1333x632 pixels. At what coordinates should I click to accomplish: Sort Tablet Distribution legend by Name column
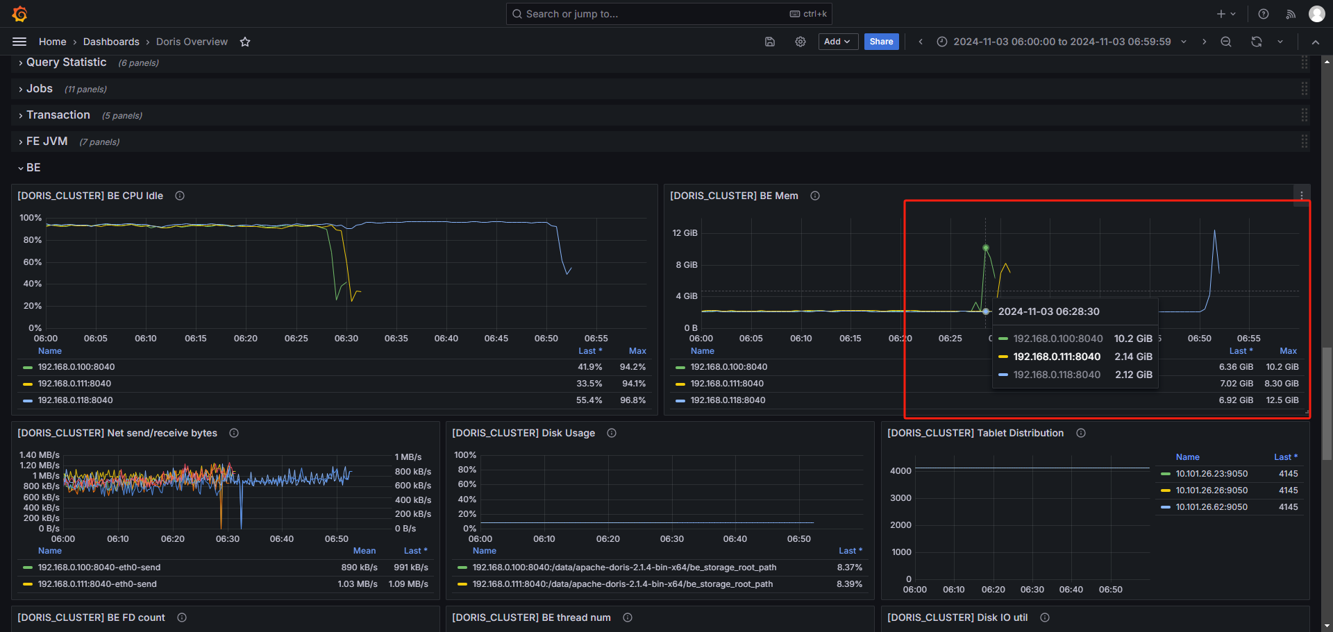[x=1188, y=457]
